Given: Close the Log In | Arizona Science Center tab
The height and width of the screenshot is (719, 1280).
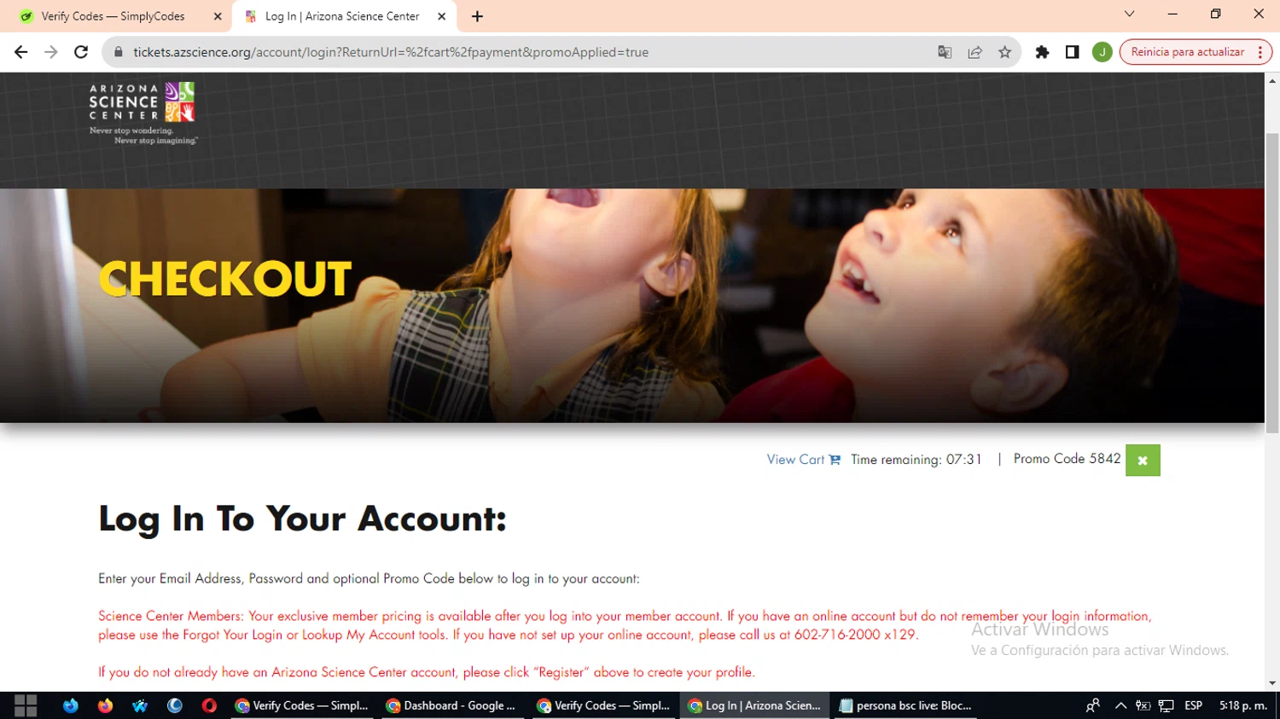Looking at the screenshot, I should pos(441,16).
